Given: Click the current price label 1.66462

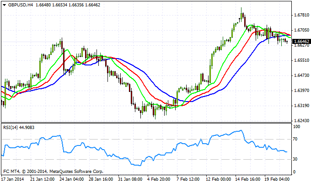Looking at the screenshot, I should click(x=301, y=42).
